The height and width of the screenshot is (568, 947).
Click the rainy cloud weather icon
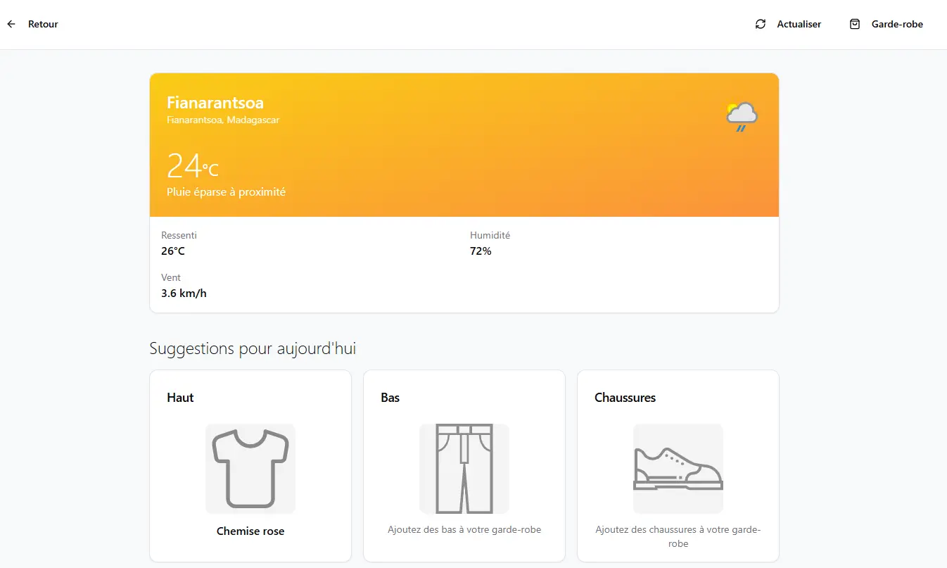(x=742, y=117)
